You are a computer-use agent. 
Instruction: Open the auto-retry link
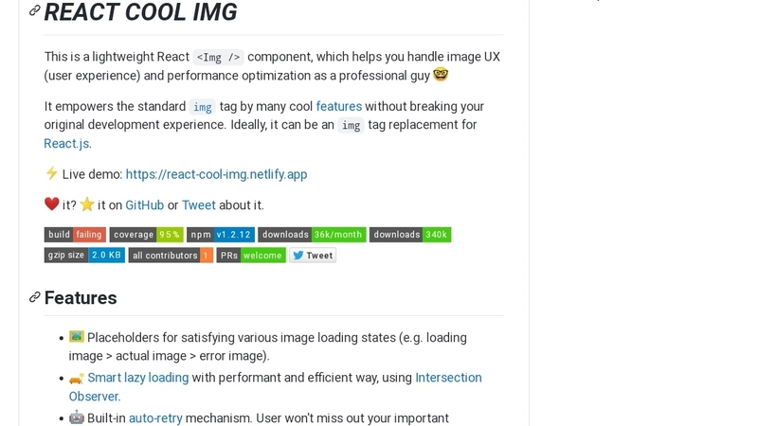tap(155, 418)
